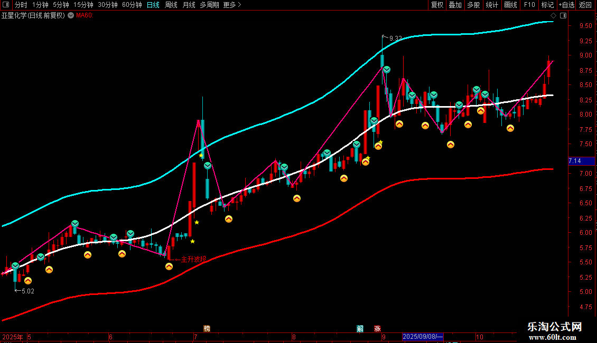Click the 4.75 price axis label
The height and width of the screenshot is (343, 597).
click(585, 307)
